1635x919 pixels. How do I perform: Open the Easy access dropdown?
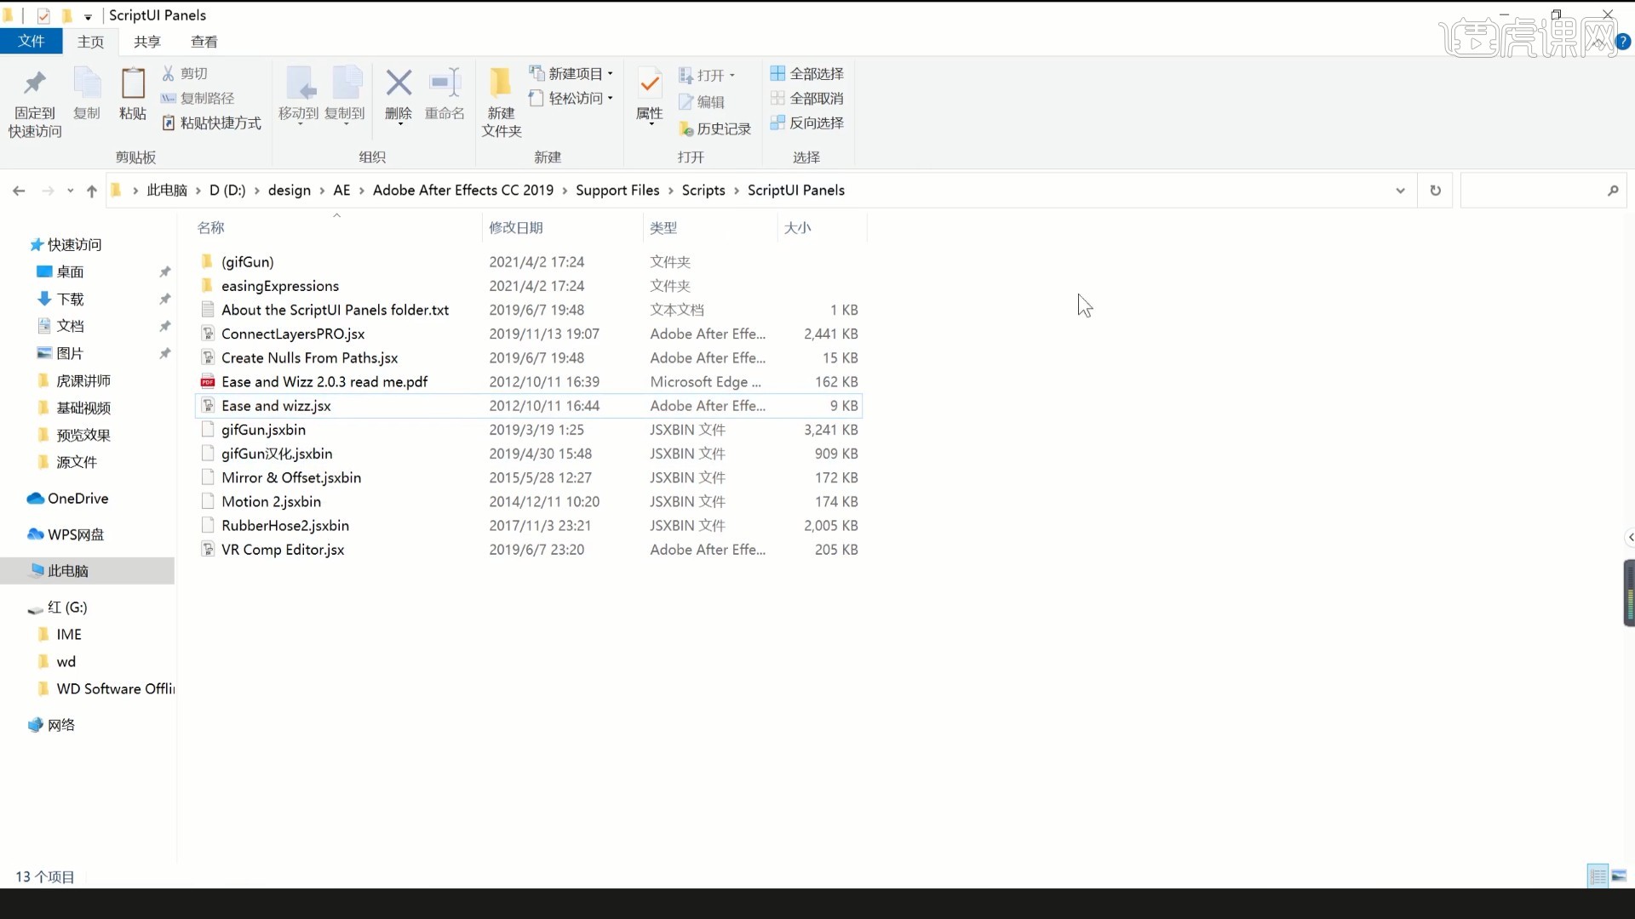[x=571, y=98]
